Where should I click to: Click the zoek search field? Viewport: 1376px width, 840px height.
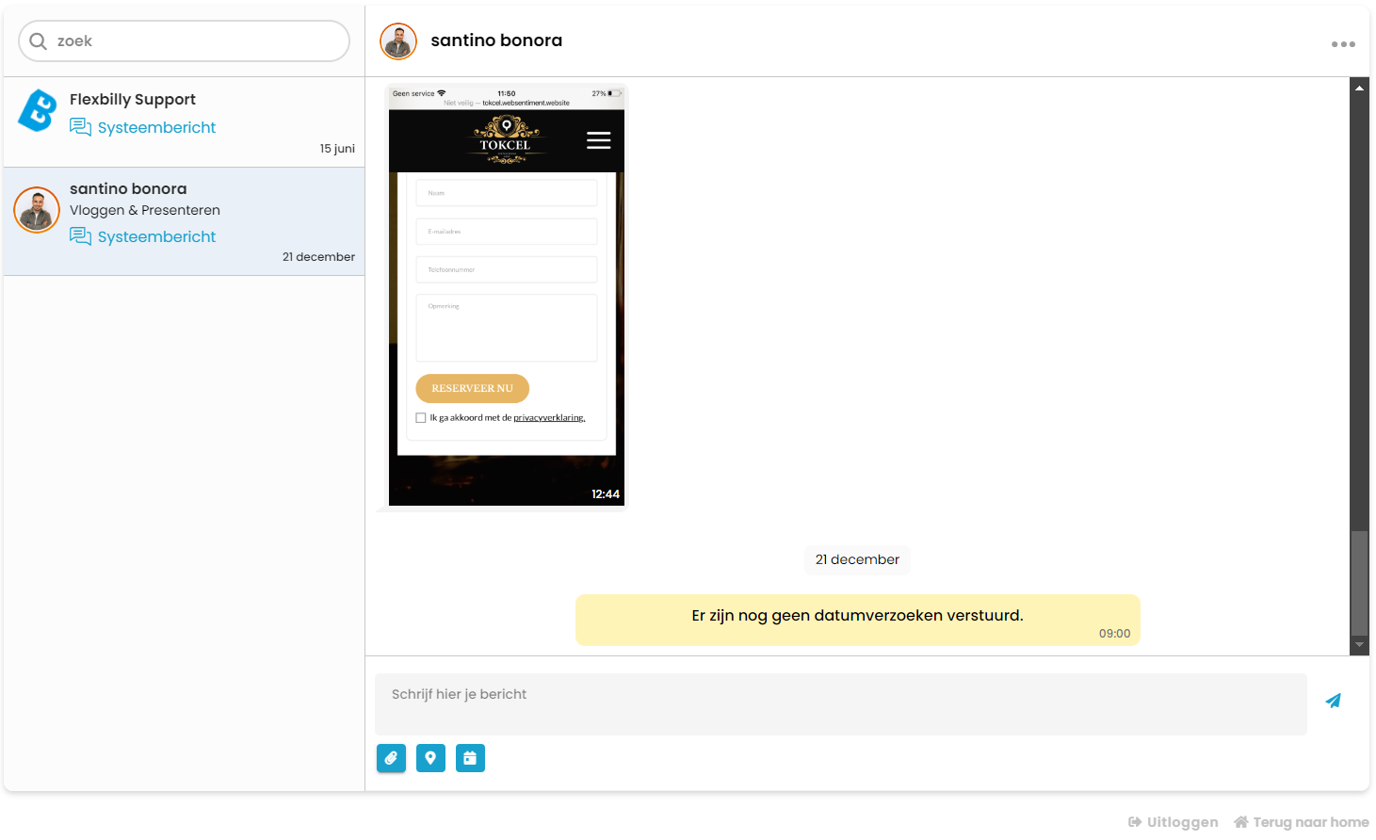184,41
